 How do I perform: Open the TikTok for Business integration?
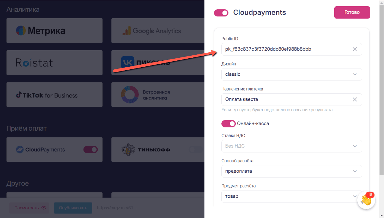click(x=55, y=94)
